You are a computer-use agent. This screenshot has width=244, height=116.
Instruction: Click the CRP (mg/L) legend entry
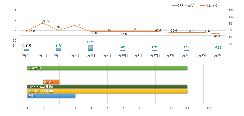183,6
